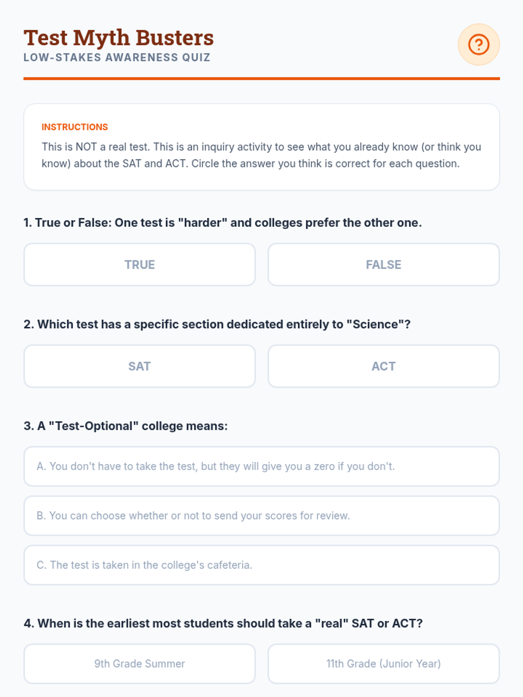523x697 pixels.
Task: Click question 4 text about the earliest test date
Action: pos(223,623)
